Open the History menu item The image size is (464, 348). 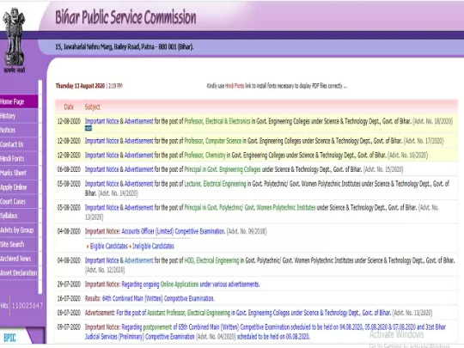point(19,116)
